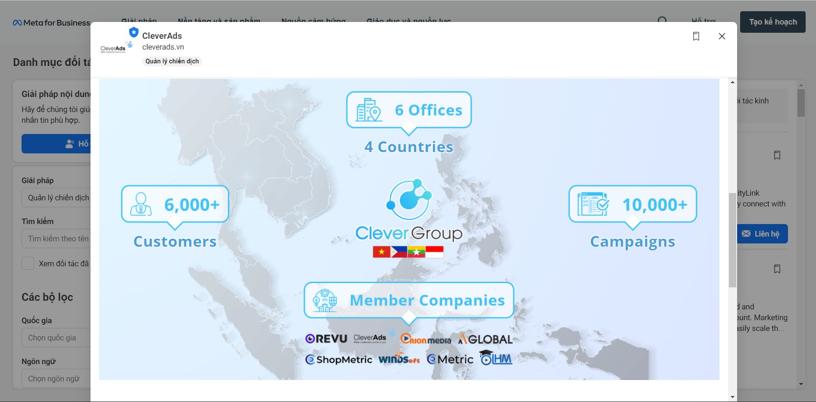The height and width of the screenshot is (402, 816).
Task: Open the Quốc gia country dropdown
Action: (56, 338)
